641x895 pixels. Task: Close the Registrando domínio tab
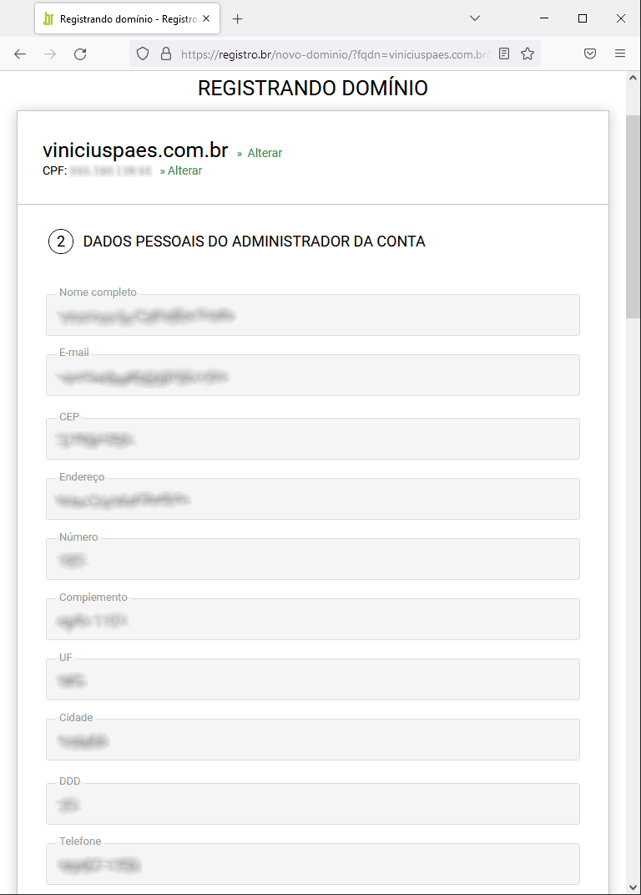pos(206,19)
